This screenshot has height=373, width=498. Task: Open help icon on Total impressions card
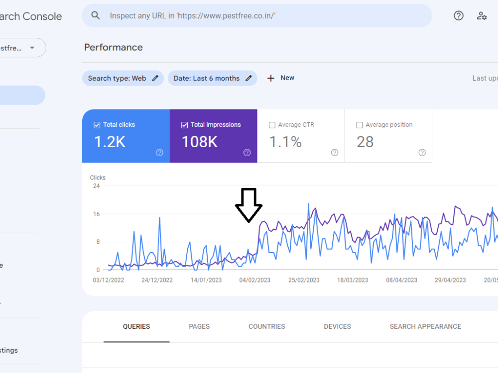click(x=247, y=153)
